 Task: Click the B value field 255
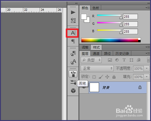point(130,32)
